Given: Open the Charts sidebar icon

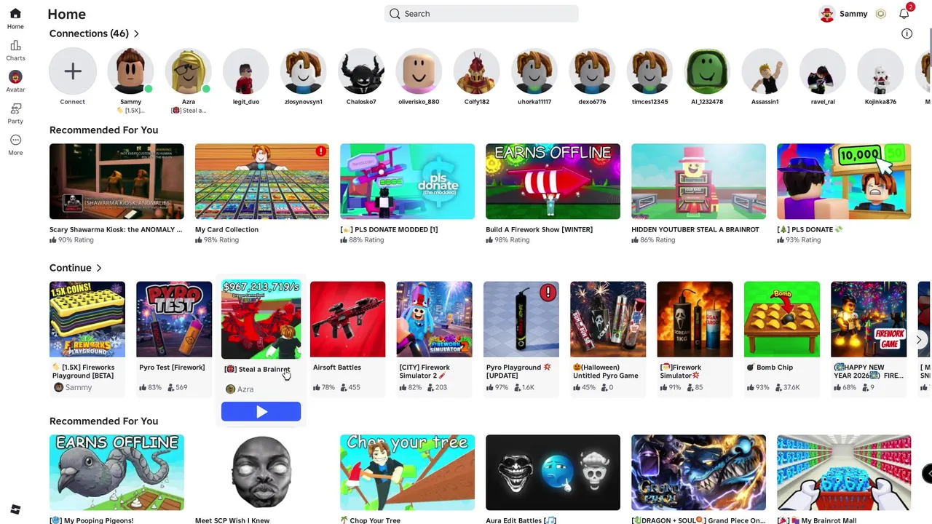Looking at the screenshot, I should tap(15, 50).
